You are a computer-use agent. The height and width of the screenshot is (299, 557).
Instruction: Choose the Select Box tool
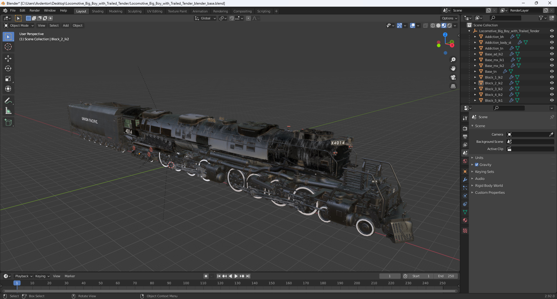tap(8, 37)
